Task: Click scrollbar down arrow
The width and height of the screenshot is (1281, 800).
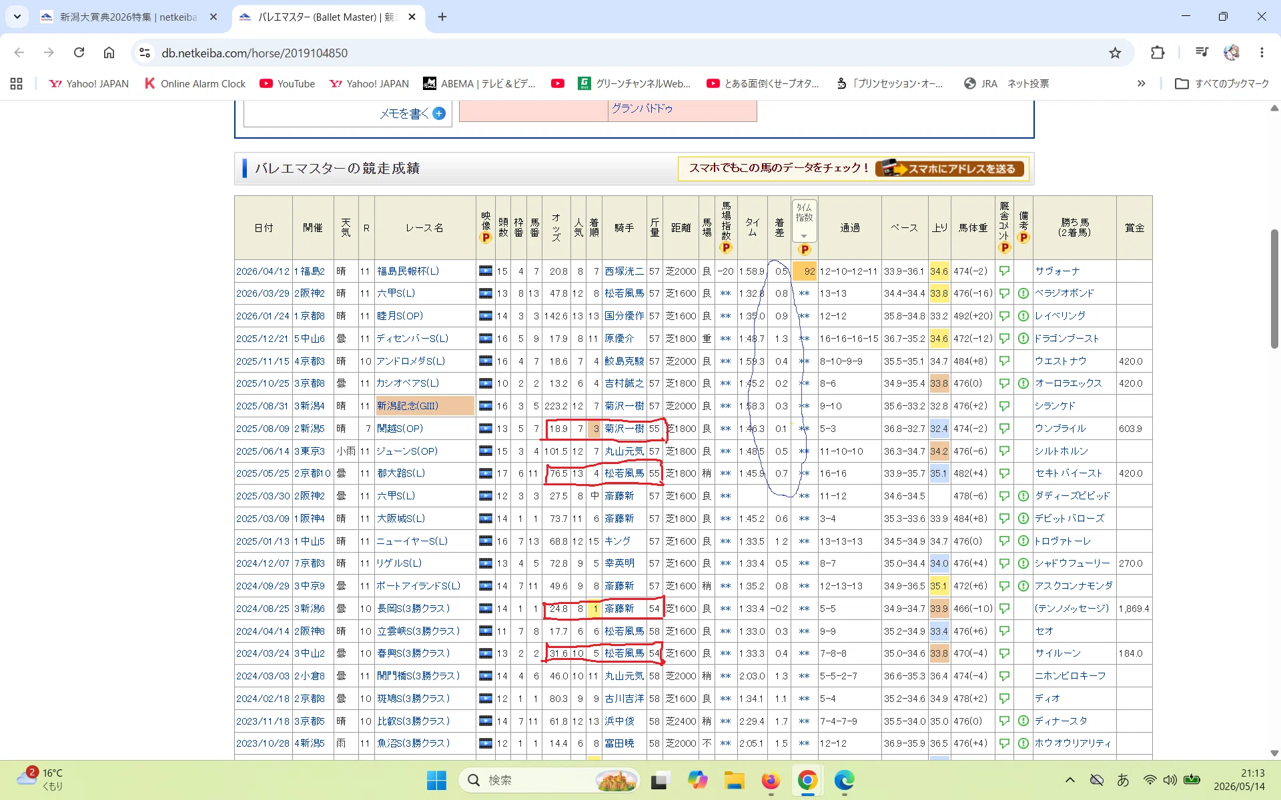Action: click(x=1274, y=753)
